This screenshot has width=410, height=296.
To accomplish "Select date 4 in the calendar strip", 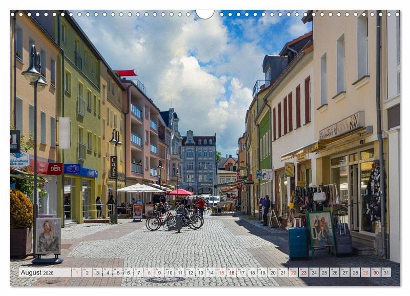I will pyautogui.click(x=108, y=272).
